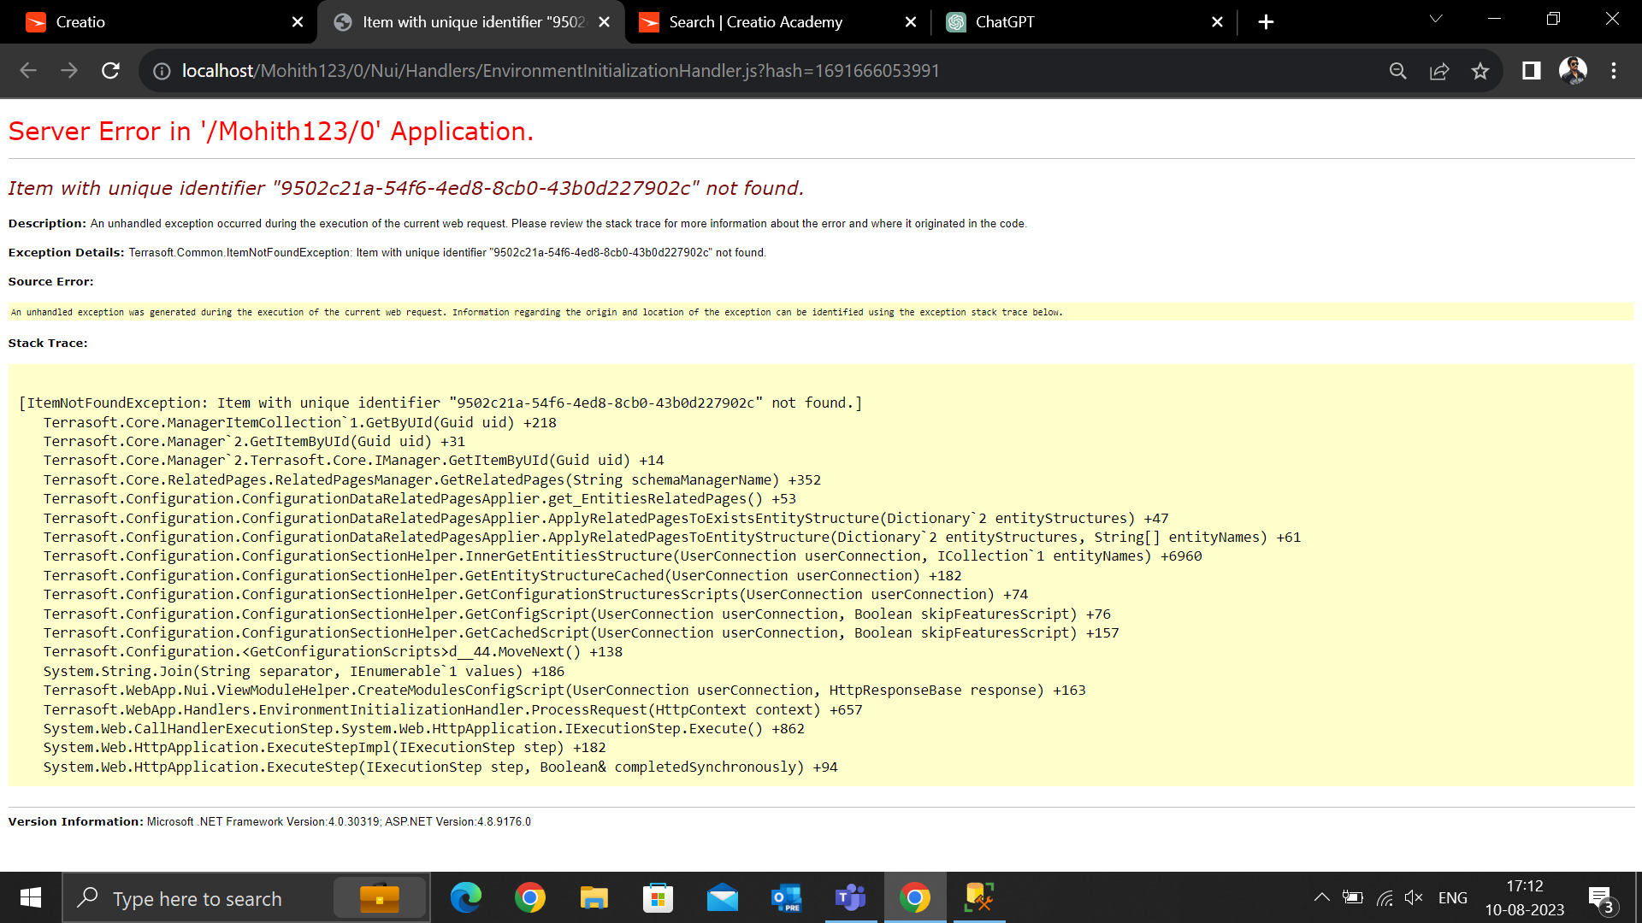The image size is (1642, 923).
Task: Toggle the browser side panel
Action: tap(1532, 71)
